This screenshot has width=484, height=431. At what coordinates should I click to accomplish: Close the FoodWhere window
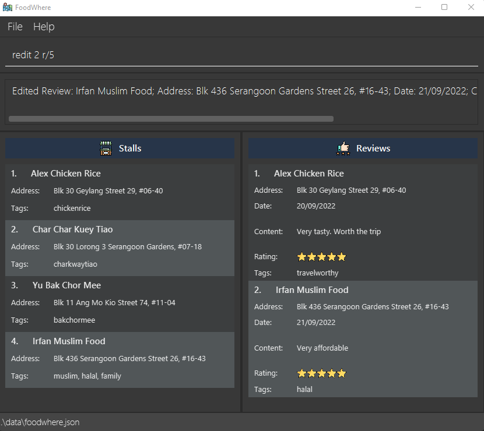(x=471, y=7)
